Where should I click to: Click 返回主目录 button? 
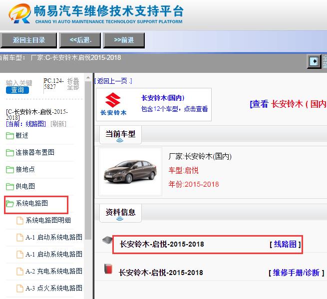point(28,40)
